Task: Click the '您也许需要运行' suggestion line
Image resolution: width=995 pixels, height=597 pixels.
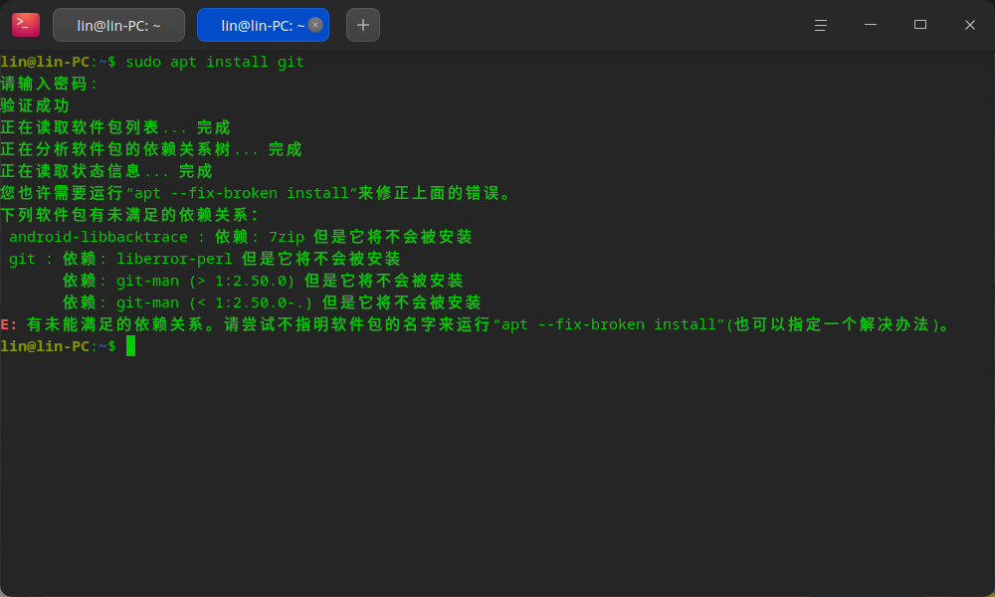Action: click(256, 193)
